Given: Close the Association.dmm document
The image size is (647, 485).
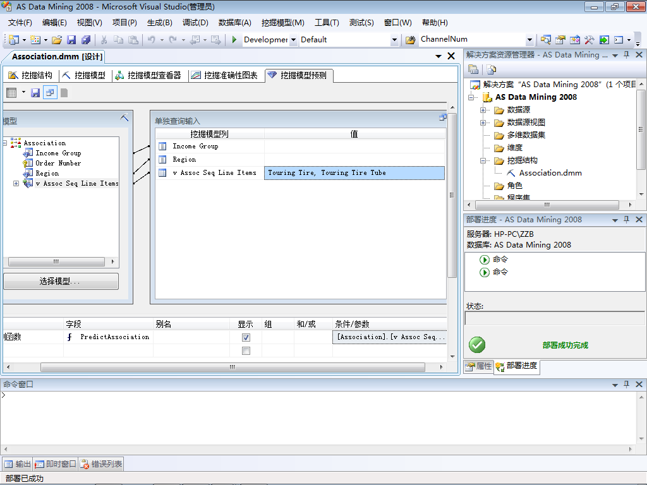Looking at the screenshot, I should tap(451, 56).
